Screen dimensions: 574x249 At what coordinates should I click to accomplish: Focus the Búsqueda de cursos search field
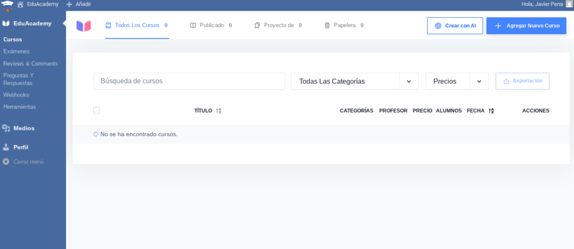[x=189, y=81]
